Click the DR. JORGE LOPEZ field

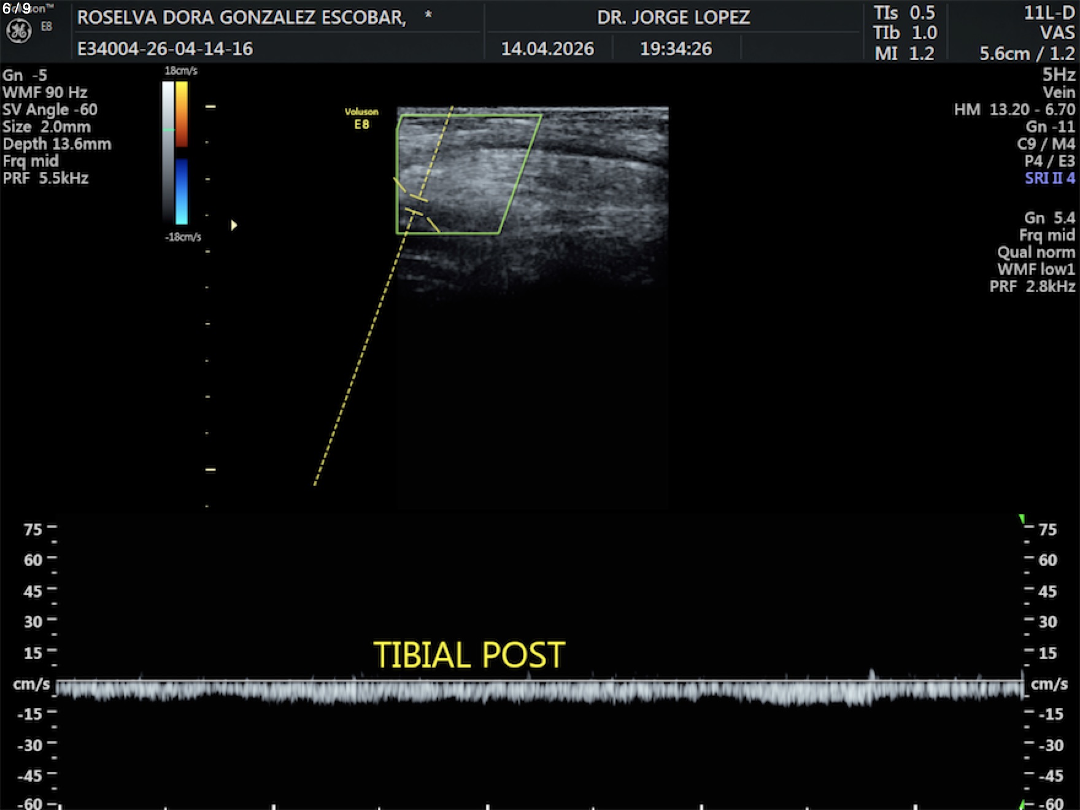[673, 18]
